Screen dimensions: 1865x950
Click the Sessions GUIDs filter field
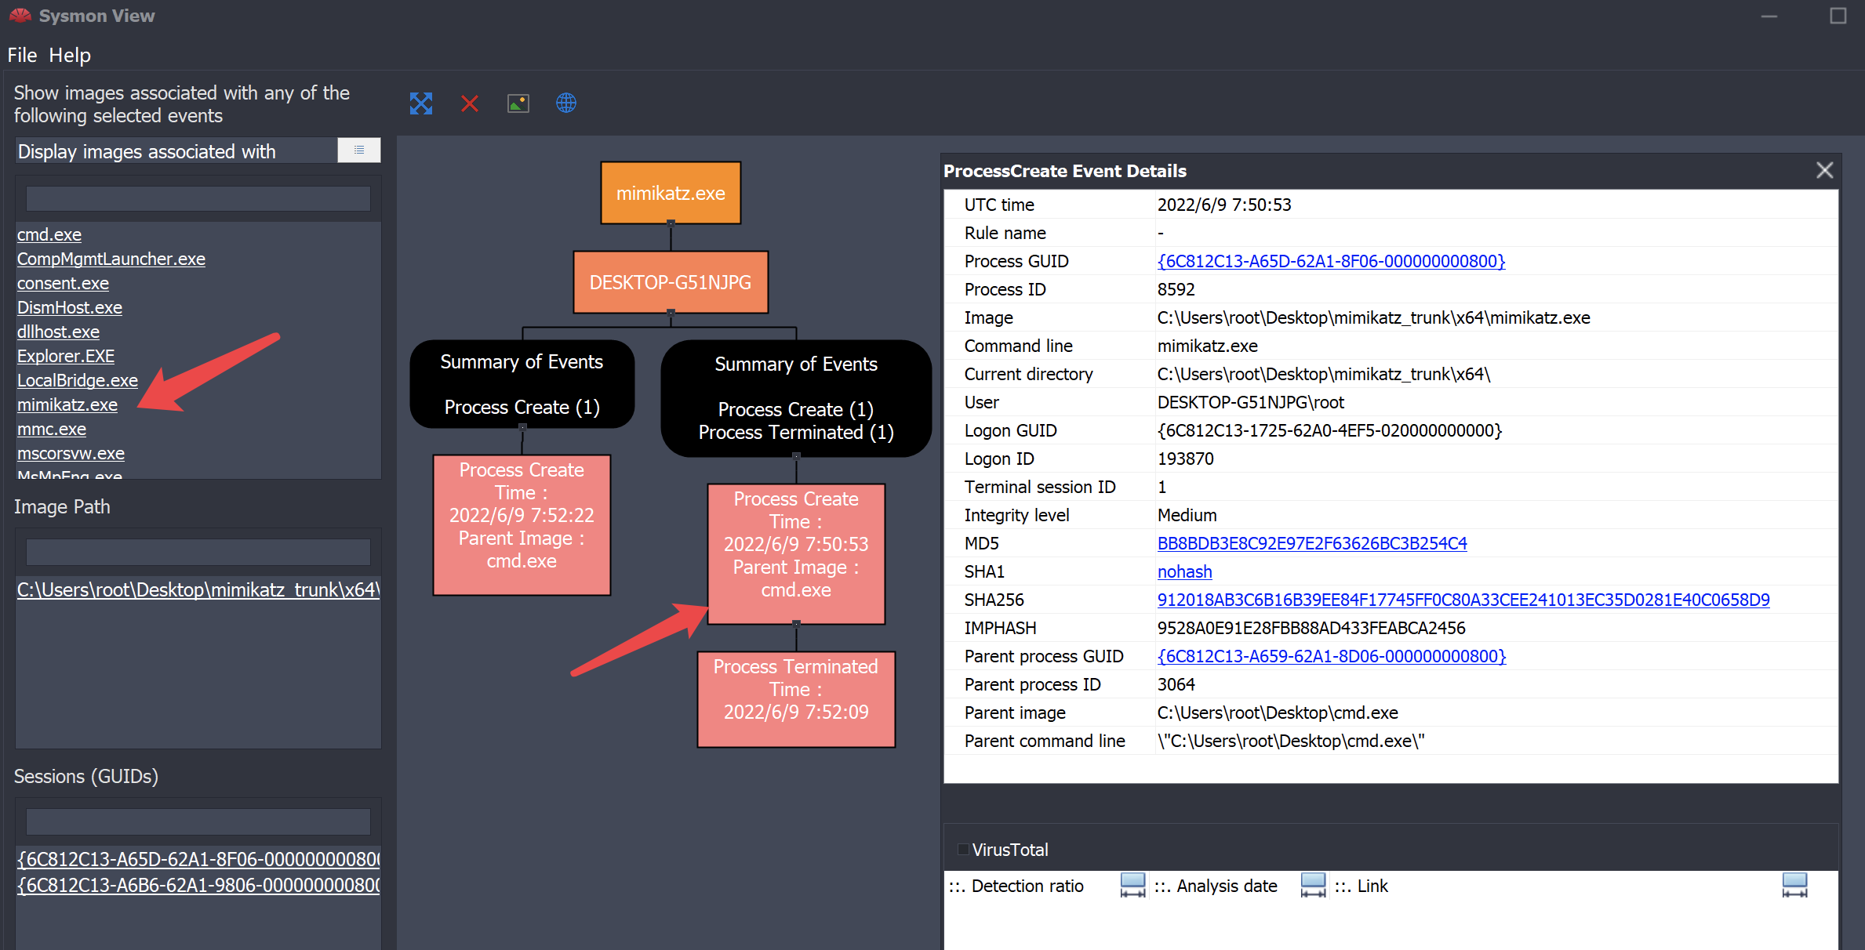click(198, 822)
